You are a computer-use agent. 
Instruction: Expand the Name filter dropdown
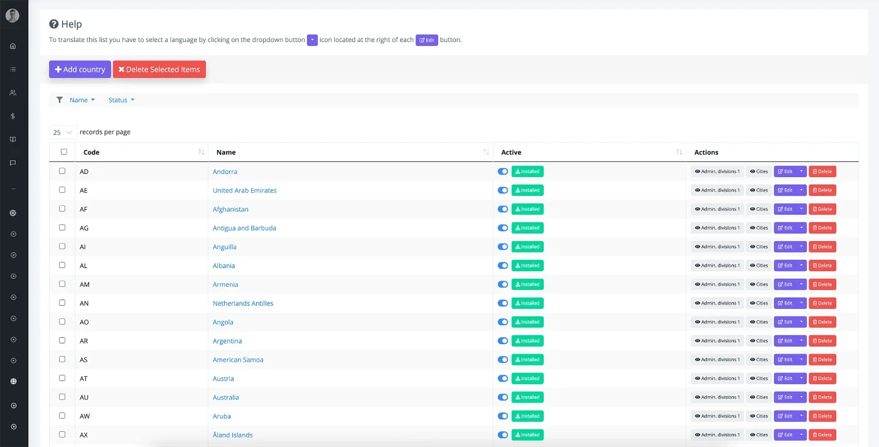[x=82, y=100]
